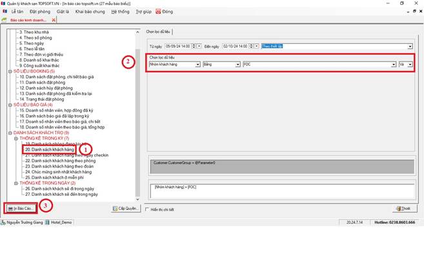Select 16. Danh sách báo giá đã lập trong kỳ
This screenshot has width=424, height=265.
[x=54, y=116]
